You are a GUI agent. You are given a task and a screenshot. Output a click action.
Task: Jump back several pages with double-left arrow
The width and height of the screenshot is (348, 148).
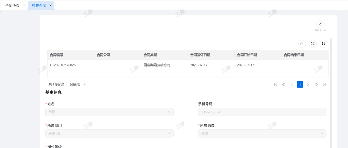tap(284, 85)
